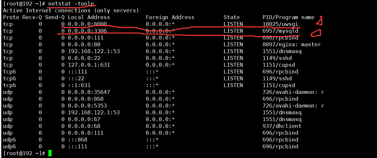Click the process entry '8097/nginx: master'
Image resolution: width=377 pixels, height=158 pixels.
click(x=292, y=45)
